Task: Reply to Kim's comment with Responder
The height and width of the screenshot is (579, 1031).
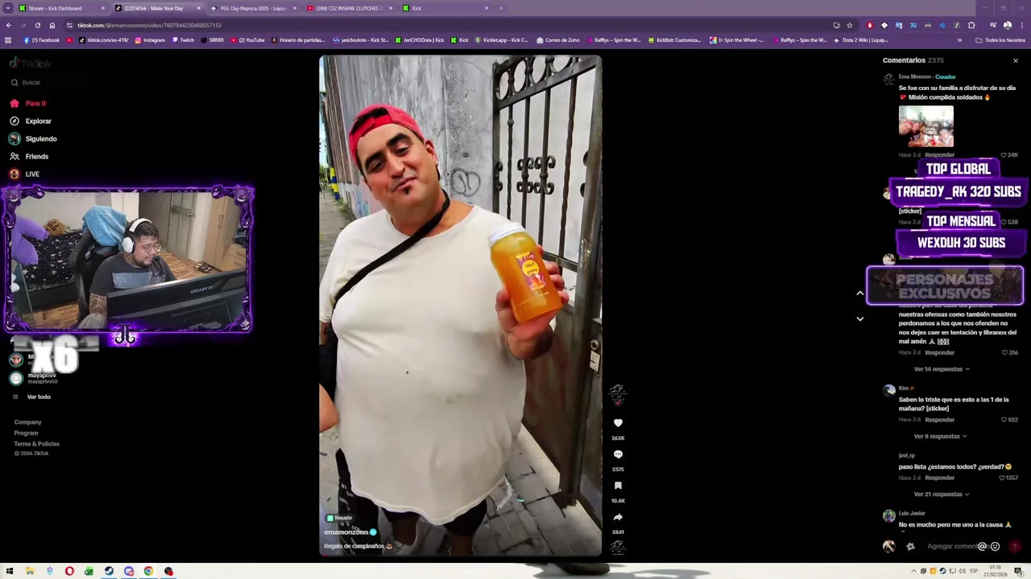Action: (x=939, y=420)
